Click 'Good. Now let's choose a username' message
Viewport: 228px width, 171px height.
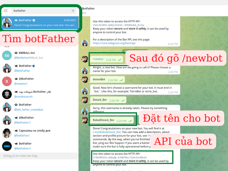[135, 89]
